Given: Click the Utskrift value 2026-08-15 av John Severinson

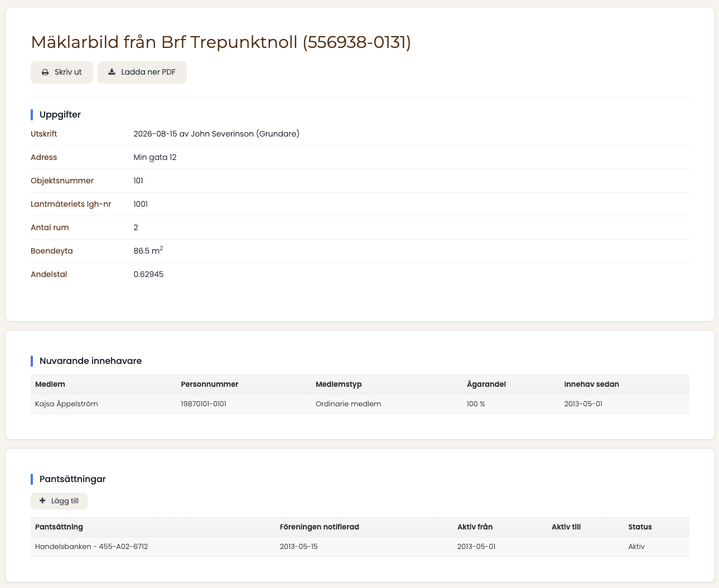Looking at the screenshot, I should tap(216, 134).
